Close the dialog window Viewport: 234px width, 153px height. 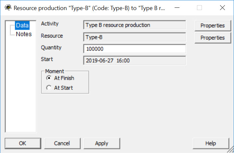[x=222, y=8]
